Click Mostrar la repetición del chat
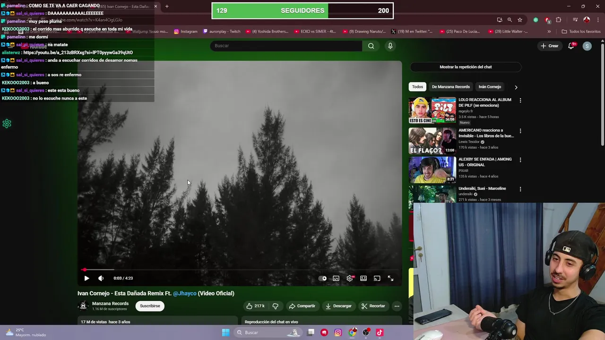Screen dimensions: 605x340 click(x=466, y=67)
